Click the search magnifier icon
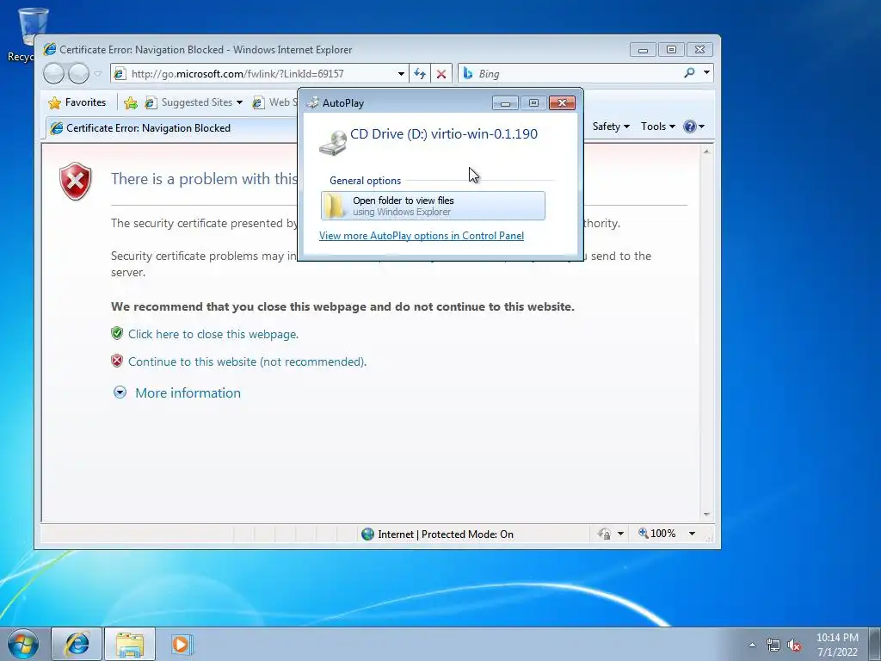Screen dimensions: 881x661 point(689,73)
